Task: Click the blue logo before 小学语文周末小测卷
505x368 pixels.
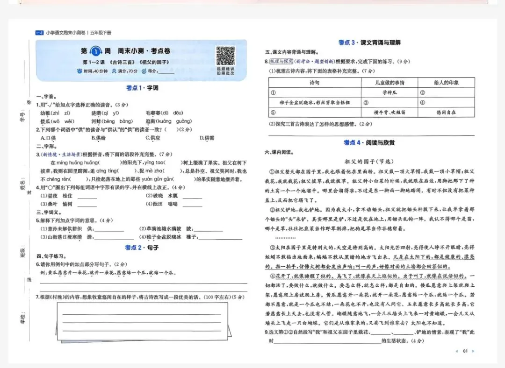Action: (x=39, y=33)
